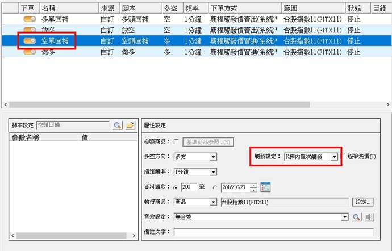Enable the 參照商品 checkbox
This screenshot has width=392, height=251.
pos(176,142)
